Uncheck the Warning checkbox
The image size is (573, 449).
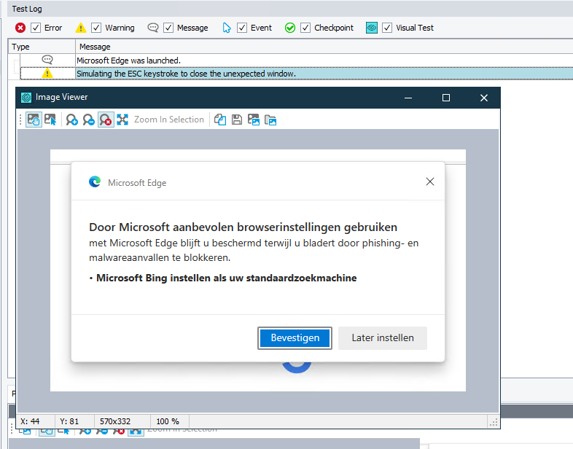tap(96, 28)
